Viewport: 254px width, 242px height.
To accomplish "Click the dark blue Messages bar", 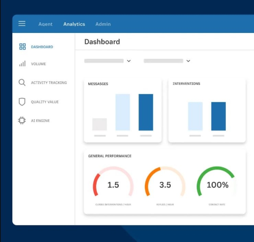I will click(146, 112).
